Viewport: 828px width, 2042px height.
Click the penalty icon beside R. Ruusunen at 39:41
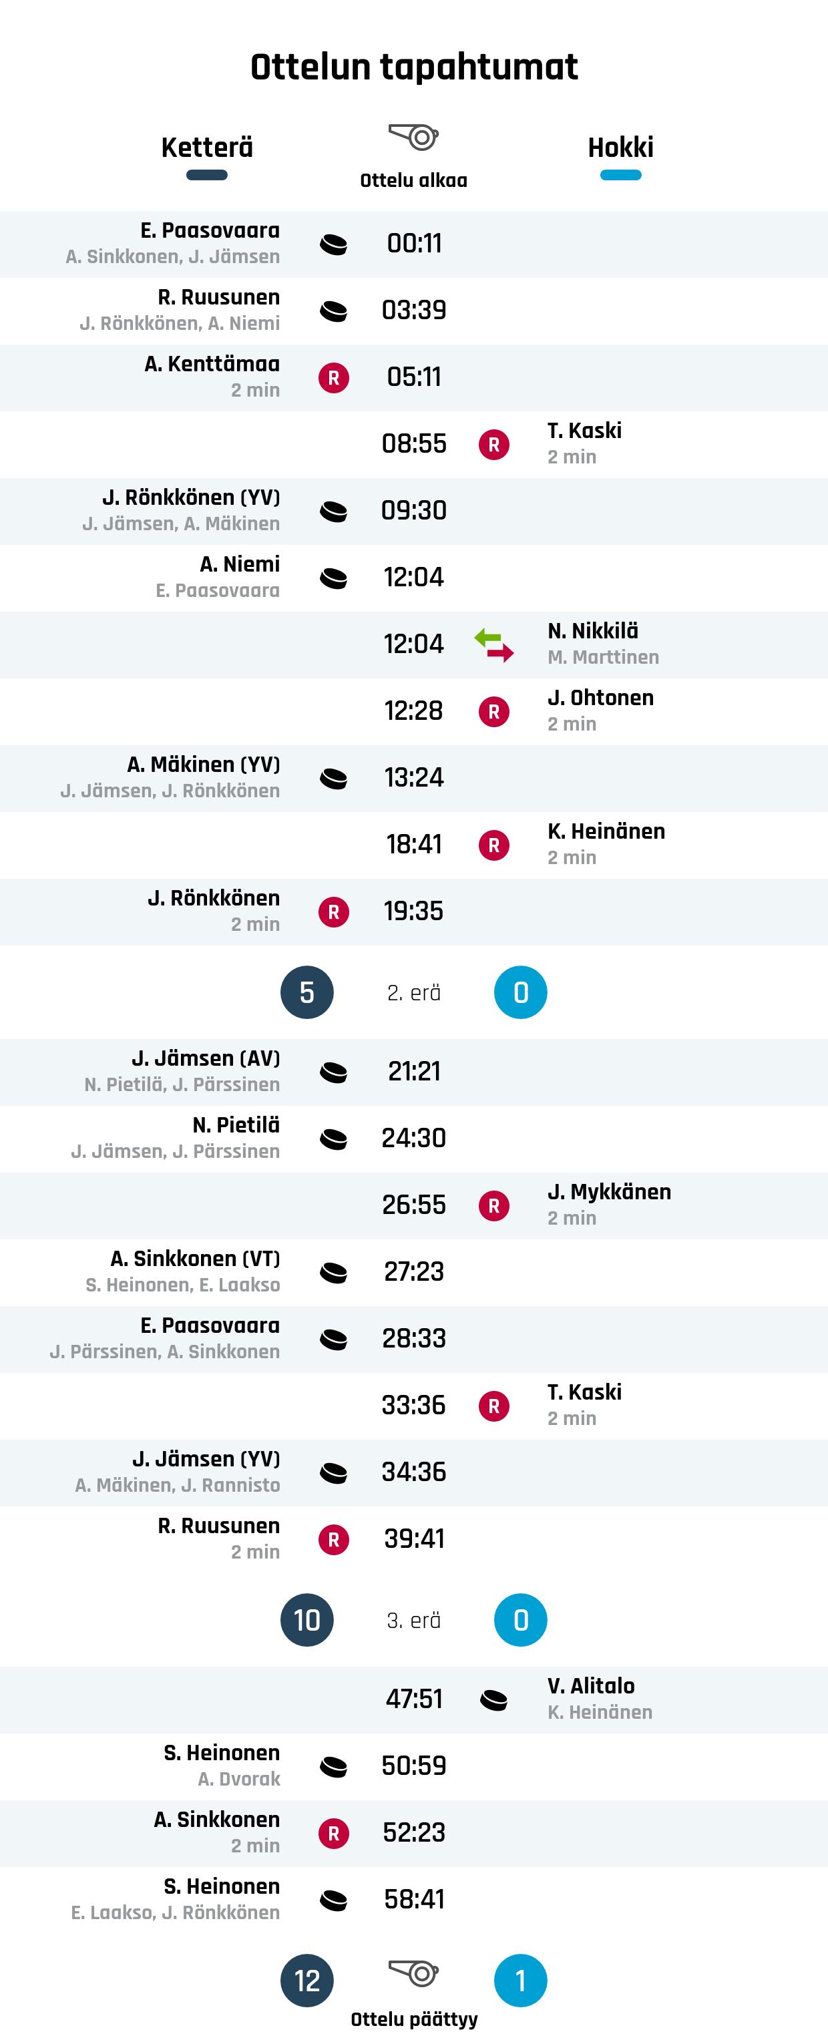[x=334, y=1539]
